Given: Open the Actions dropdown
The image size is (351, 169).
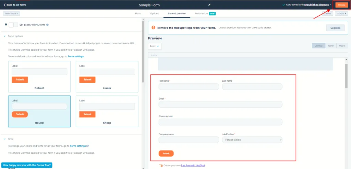Looking at the screenshot, I should (341, 14).
